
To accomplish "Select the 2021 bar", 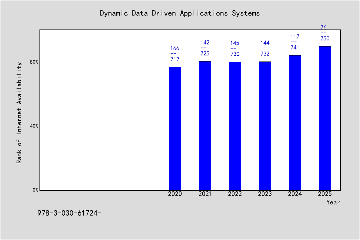I will point(205,126).
